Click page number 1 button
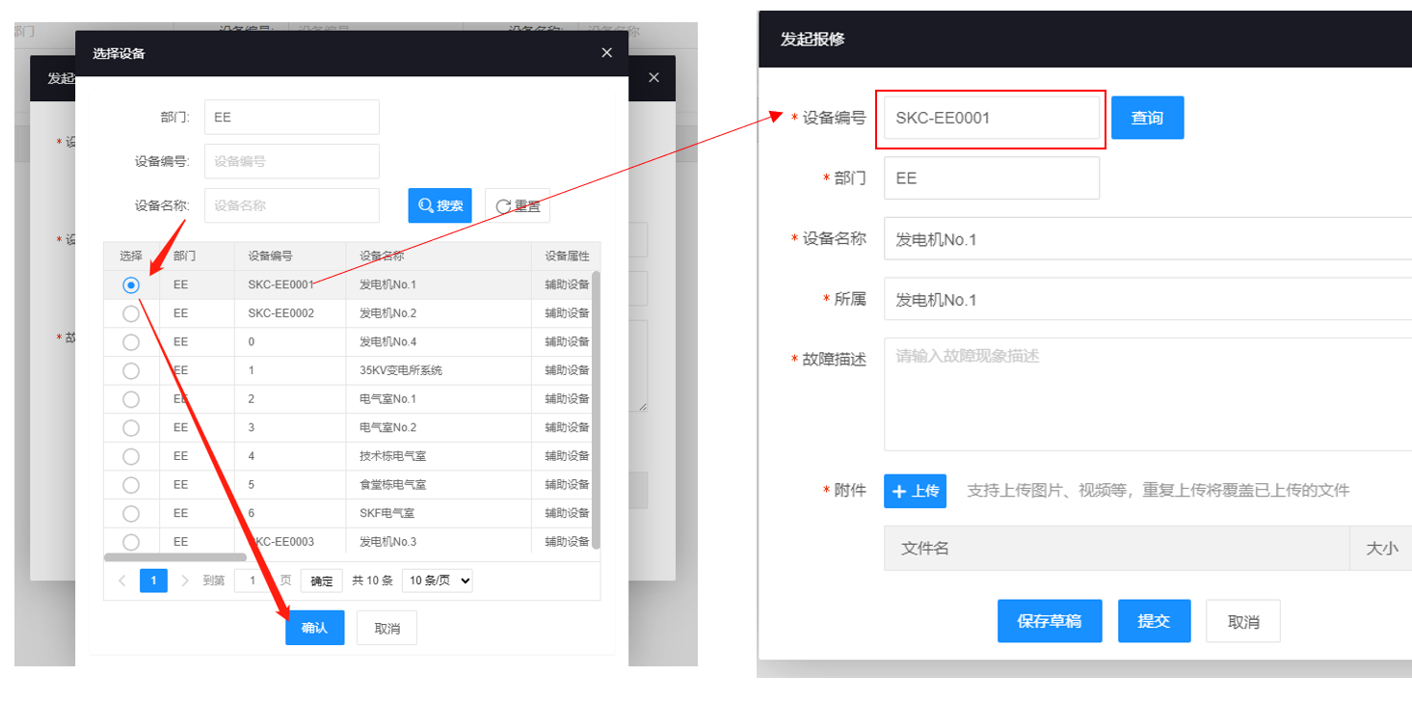This screenshot has width=1412, height=703. point(153,581)
